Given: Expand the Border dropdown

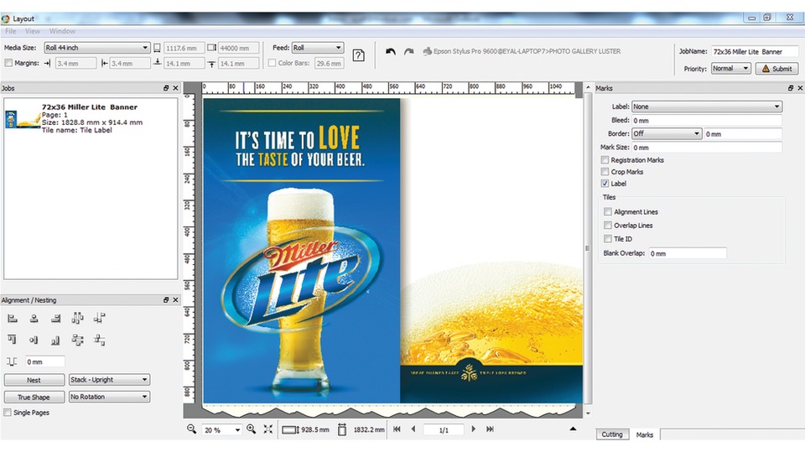Looking at the screenshot, I should click(x=667, y=133).
